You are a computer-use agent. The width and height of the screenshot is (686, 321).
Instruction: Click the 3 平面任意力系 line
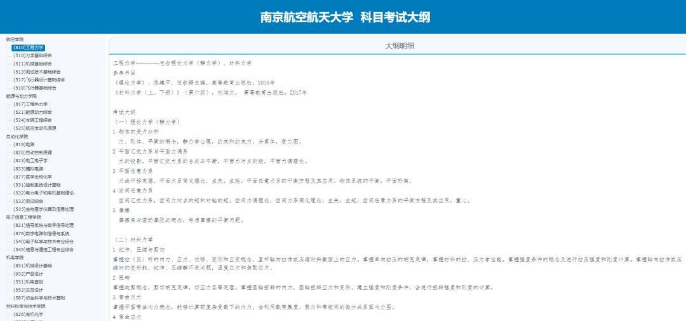[x=133, y=171]
